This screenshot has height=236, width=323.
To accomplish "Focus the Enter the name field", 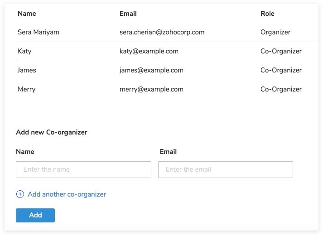I will pos(83,169).
